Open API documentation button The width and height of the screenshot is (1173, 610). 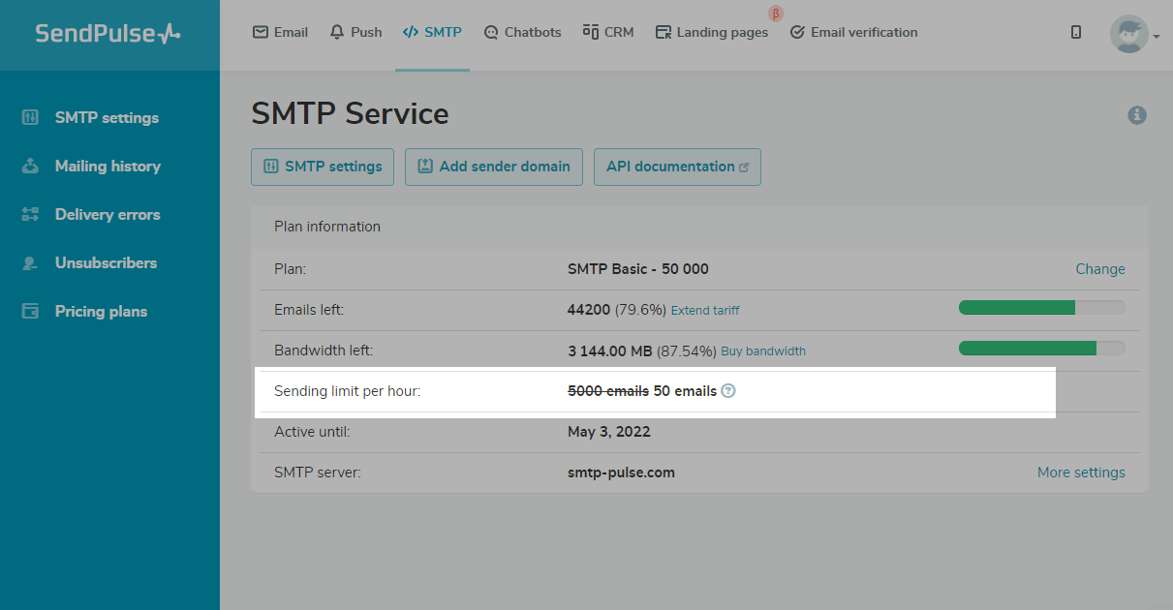pyautogui.click(x=677, y=167)
